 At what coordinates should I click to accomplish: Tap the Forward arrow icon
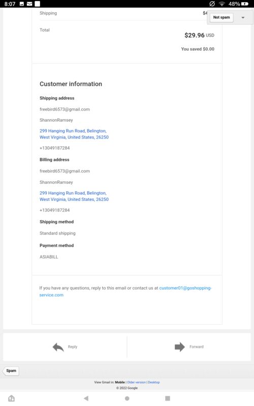[180, 347]
